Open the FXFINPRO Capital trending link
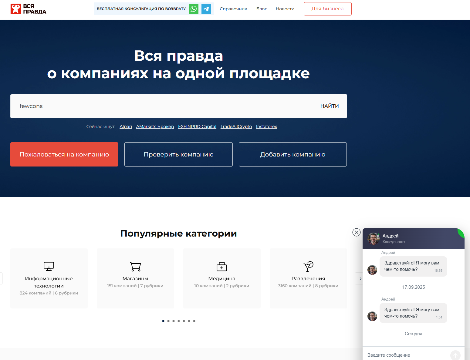The width and height of the screenshot is (470, 360). tap(197, 126)
